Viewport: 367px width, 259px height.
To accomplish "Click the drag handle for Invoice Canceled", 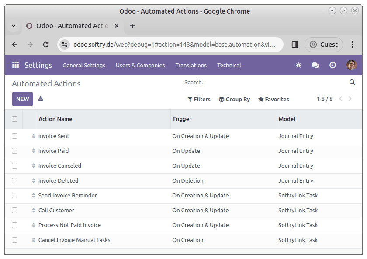I will (x=34, y=166).
